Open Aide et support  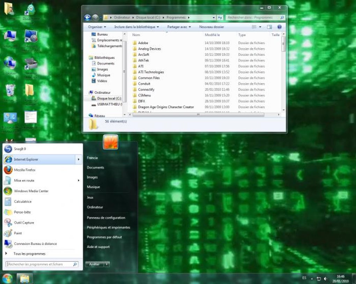(98, 247)
